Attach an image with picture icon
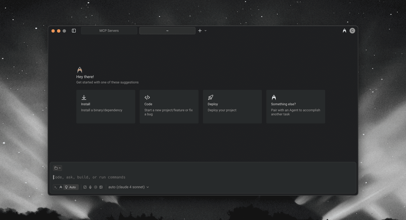This screenshot has height=220, width=406. click(x=101, y=187)
